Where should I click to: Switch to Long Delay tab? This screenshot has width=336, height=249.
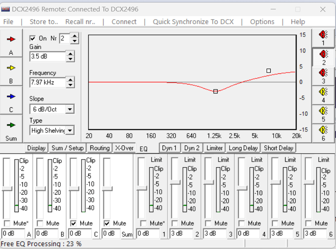point(243,148)
